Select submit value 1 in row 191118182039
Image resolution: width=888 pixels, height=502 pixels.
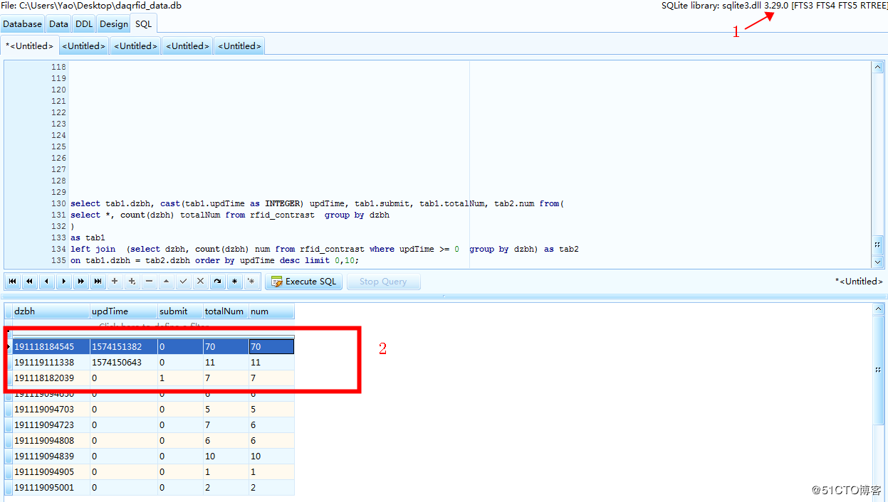coord(181,378)
